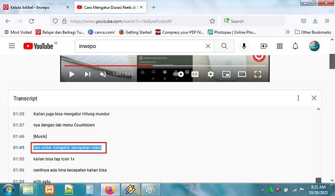Open Most Visited bookmarks folder
This screenshot has height=196, width=335.
tap(18, 32)
